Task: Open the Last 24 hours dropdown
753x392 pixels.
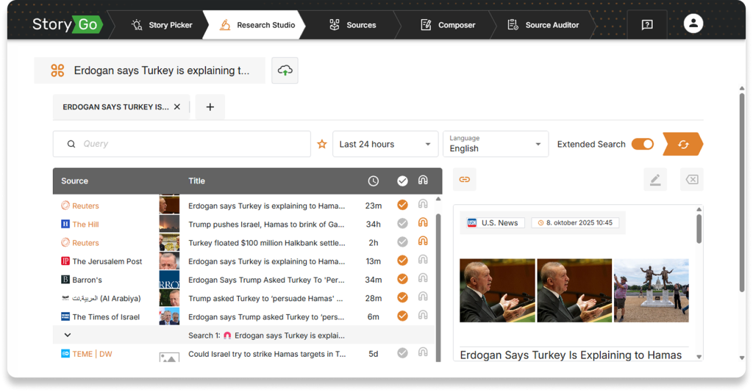Action: point(385,144)
